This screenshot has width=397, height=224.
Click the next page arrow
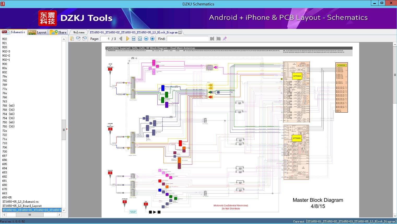point(127,39)
